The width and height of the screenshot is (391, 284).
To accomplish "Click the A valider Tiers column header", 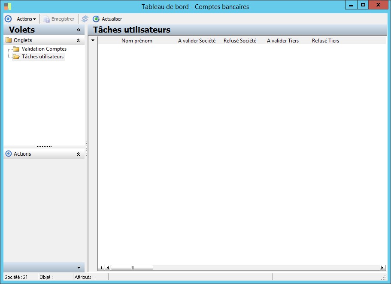I will click(283, 41).
